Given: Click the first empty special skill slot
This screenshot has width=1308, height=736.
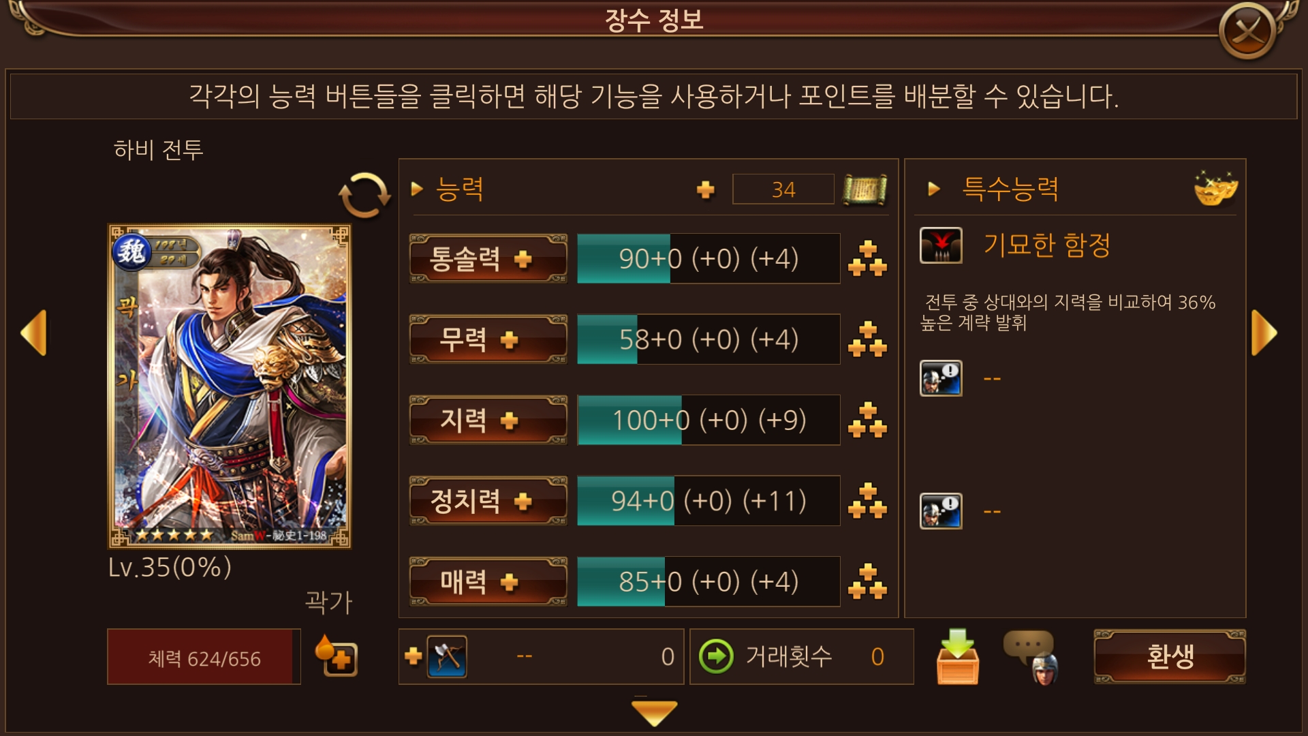Looking at the screenshot, I should pyautogui.click(x=941, y=378).
